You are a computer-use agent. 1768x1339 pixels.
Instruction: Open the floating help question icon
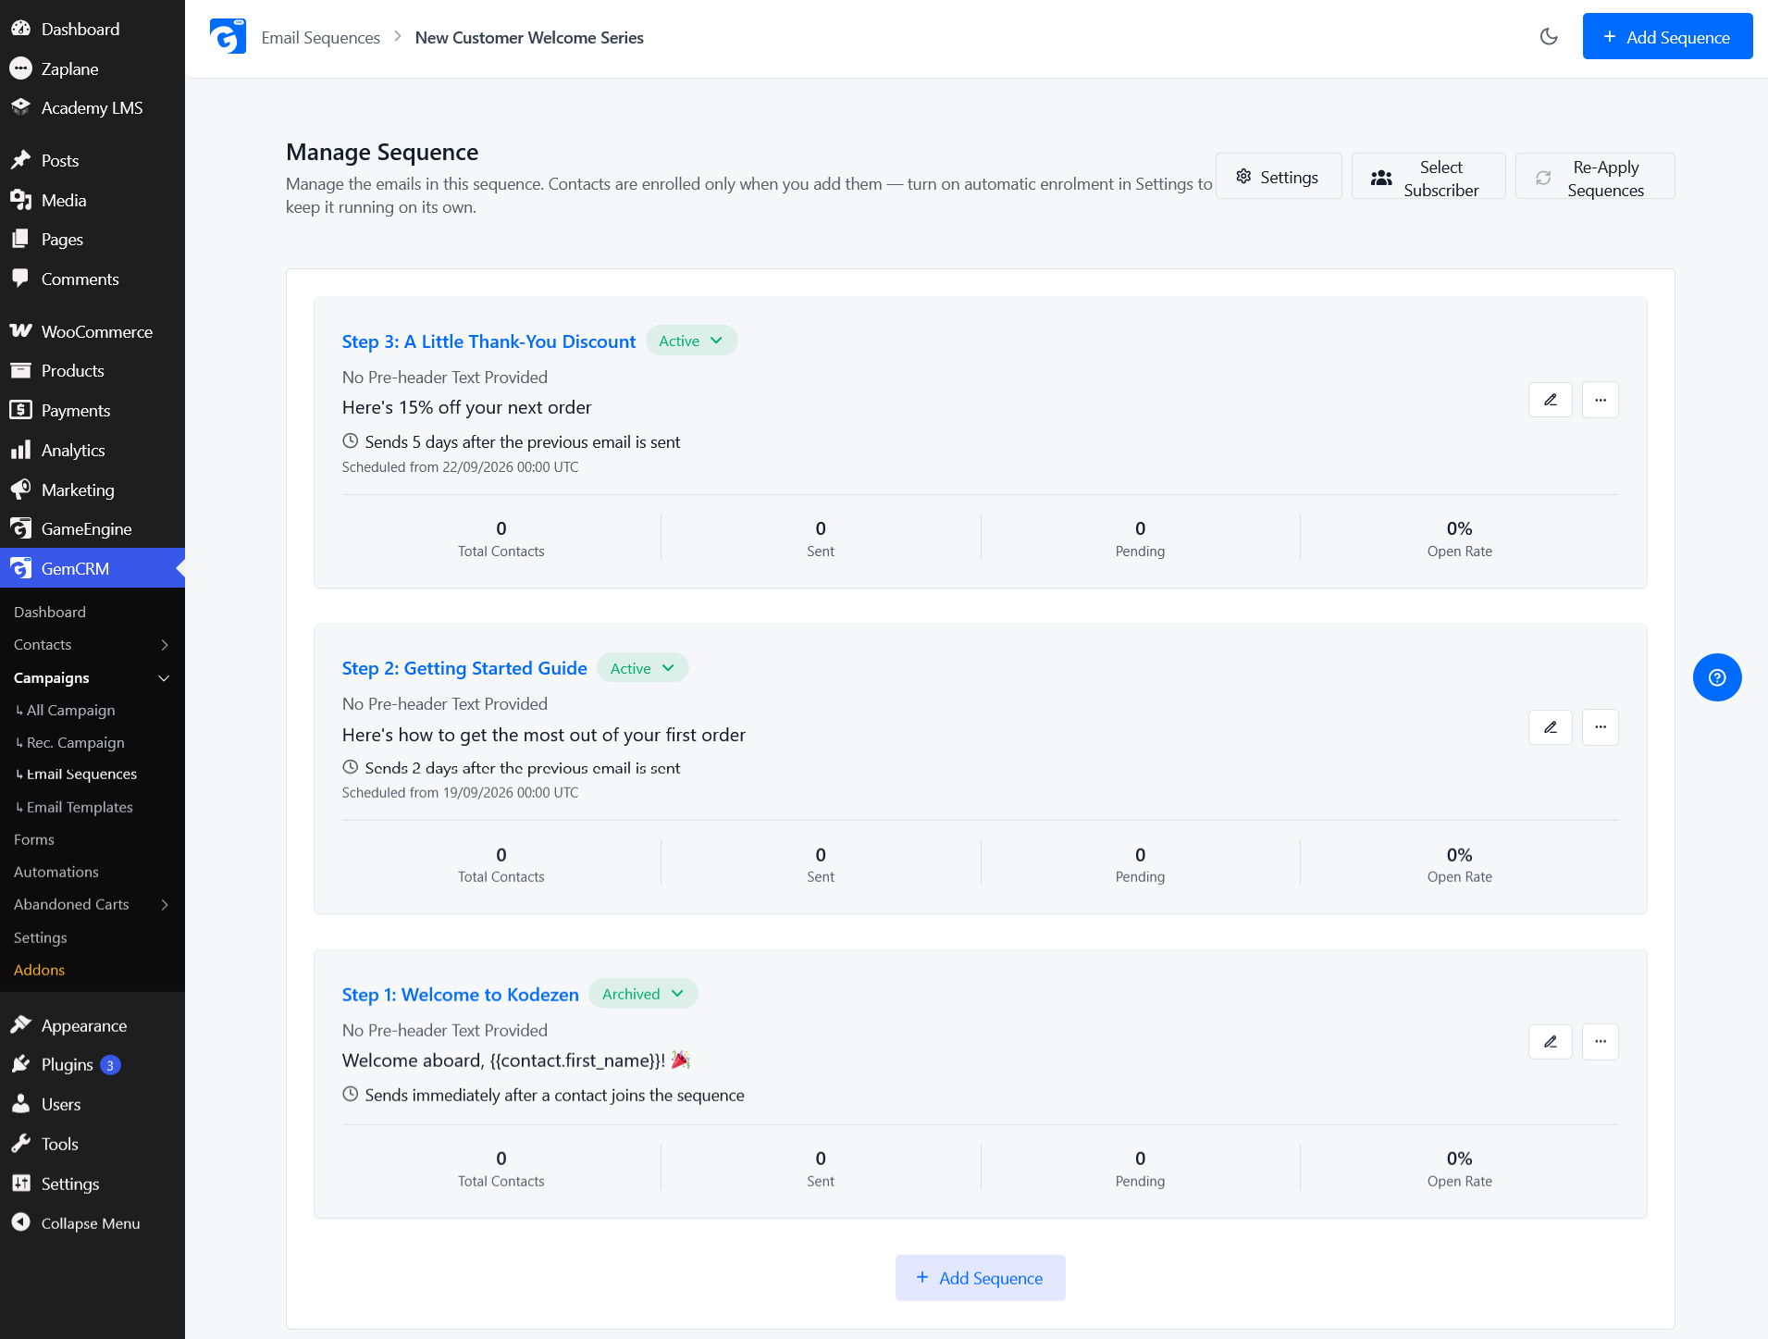coord(1717,677)
